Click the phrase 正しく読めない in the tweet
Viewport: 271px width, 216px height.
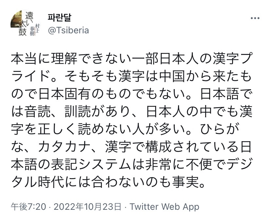click(85, 130)
